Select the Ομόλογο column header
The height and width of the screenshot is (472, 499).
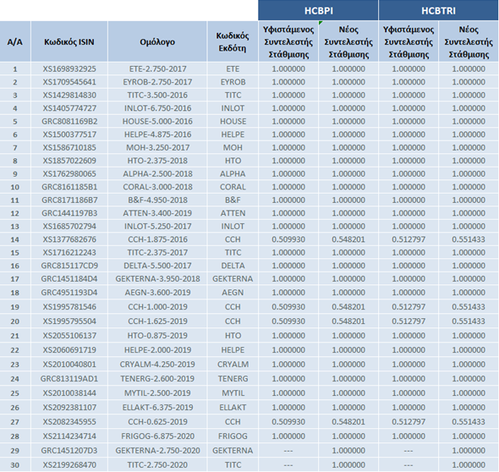[x=157, y=41]
